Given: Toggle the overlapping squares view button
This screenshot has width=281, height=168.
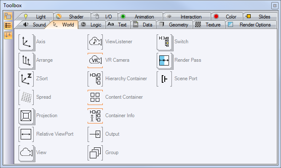Looking at the screenshot, I should [x=8, y=16].
